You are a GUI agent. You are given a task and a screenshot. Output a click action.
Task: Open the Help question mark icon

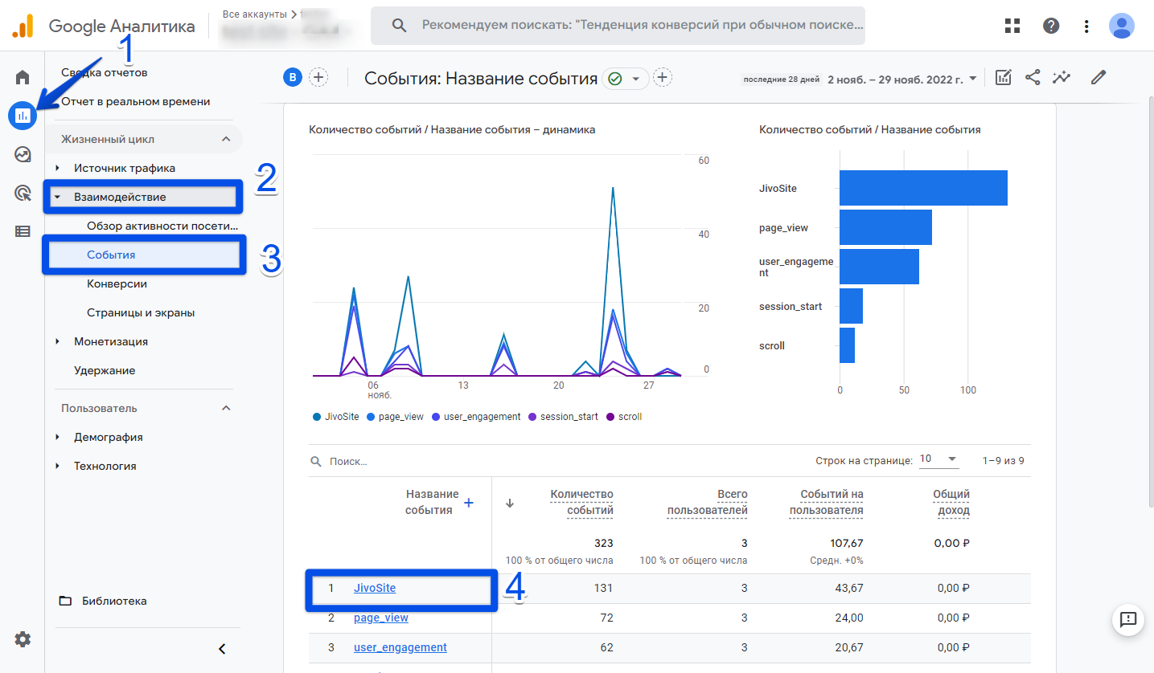pyautogui.click(x=1050, y=26)
